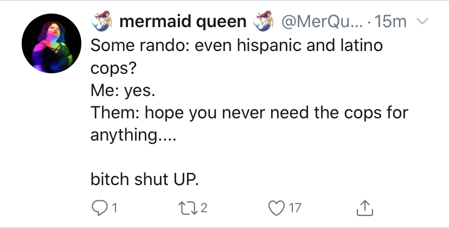449x228 pixels.
Task: Click the word "cops?" in the tweet
Action: tap(114, 69)
